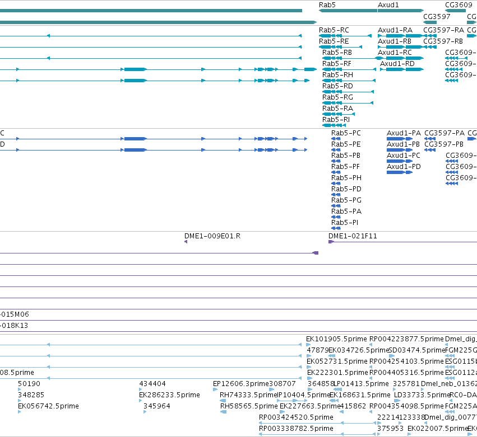Select clone DME1-009E01.R

click(x=212, y=236)
